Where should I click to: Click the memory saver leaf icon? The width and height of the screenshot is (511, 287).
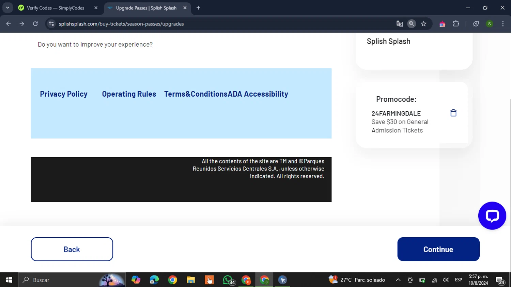tap(476, 24)
